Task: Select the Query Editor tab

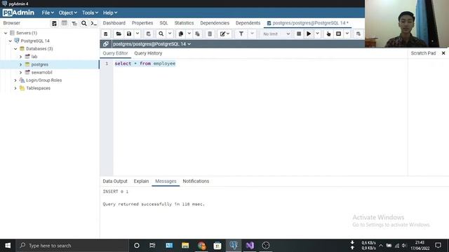Action: point(115,53)
